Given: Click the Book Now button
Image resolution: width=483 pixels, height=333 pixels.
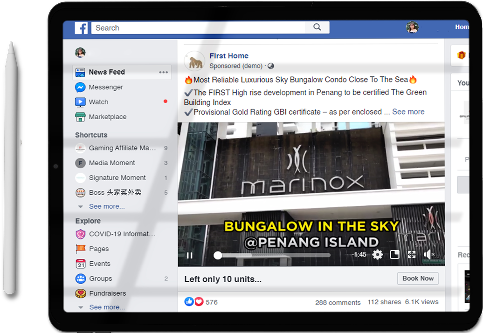Looking at the screenshot, I should click(x=418, y=279).
